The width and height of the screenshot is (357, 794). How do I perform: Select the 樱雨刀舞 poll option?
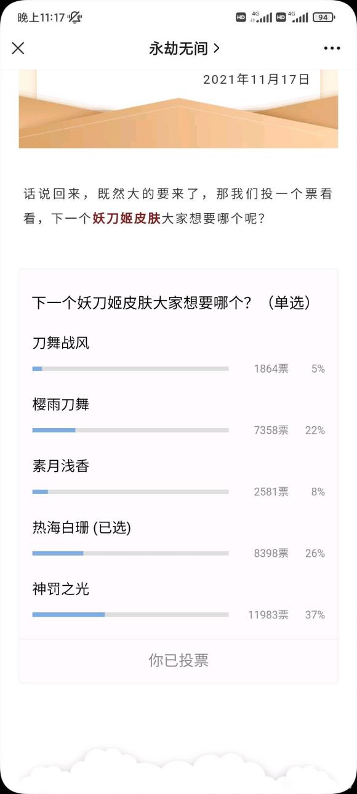click(x=178, y=417)
